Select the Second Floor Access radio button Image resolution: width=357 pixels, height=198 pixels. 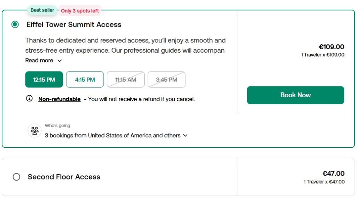pos(16,177)
